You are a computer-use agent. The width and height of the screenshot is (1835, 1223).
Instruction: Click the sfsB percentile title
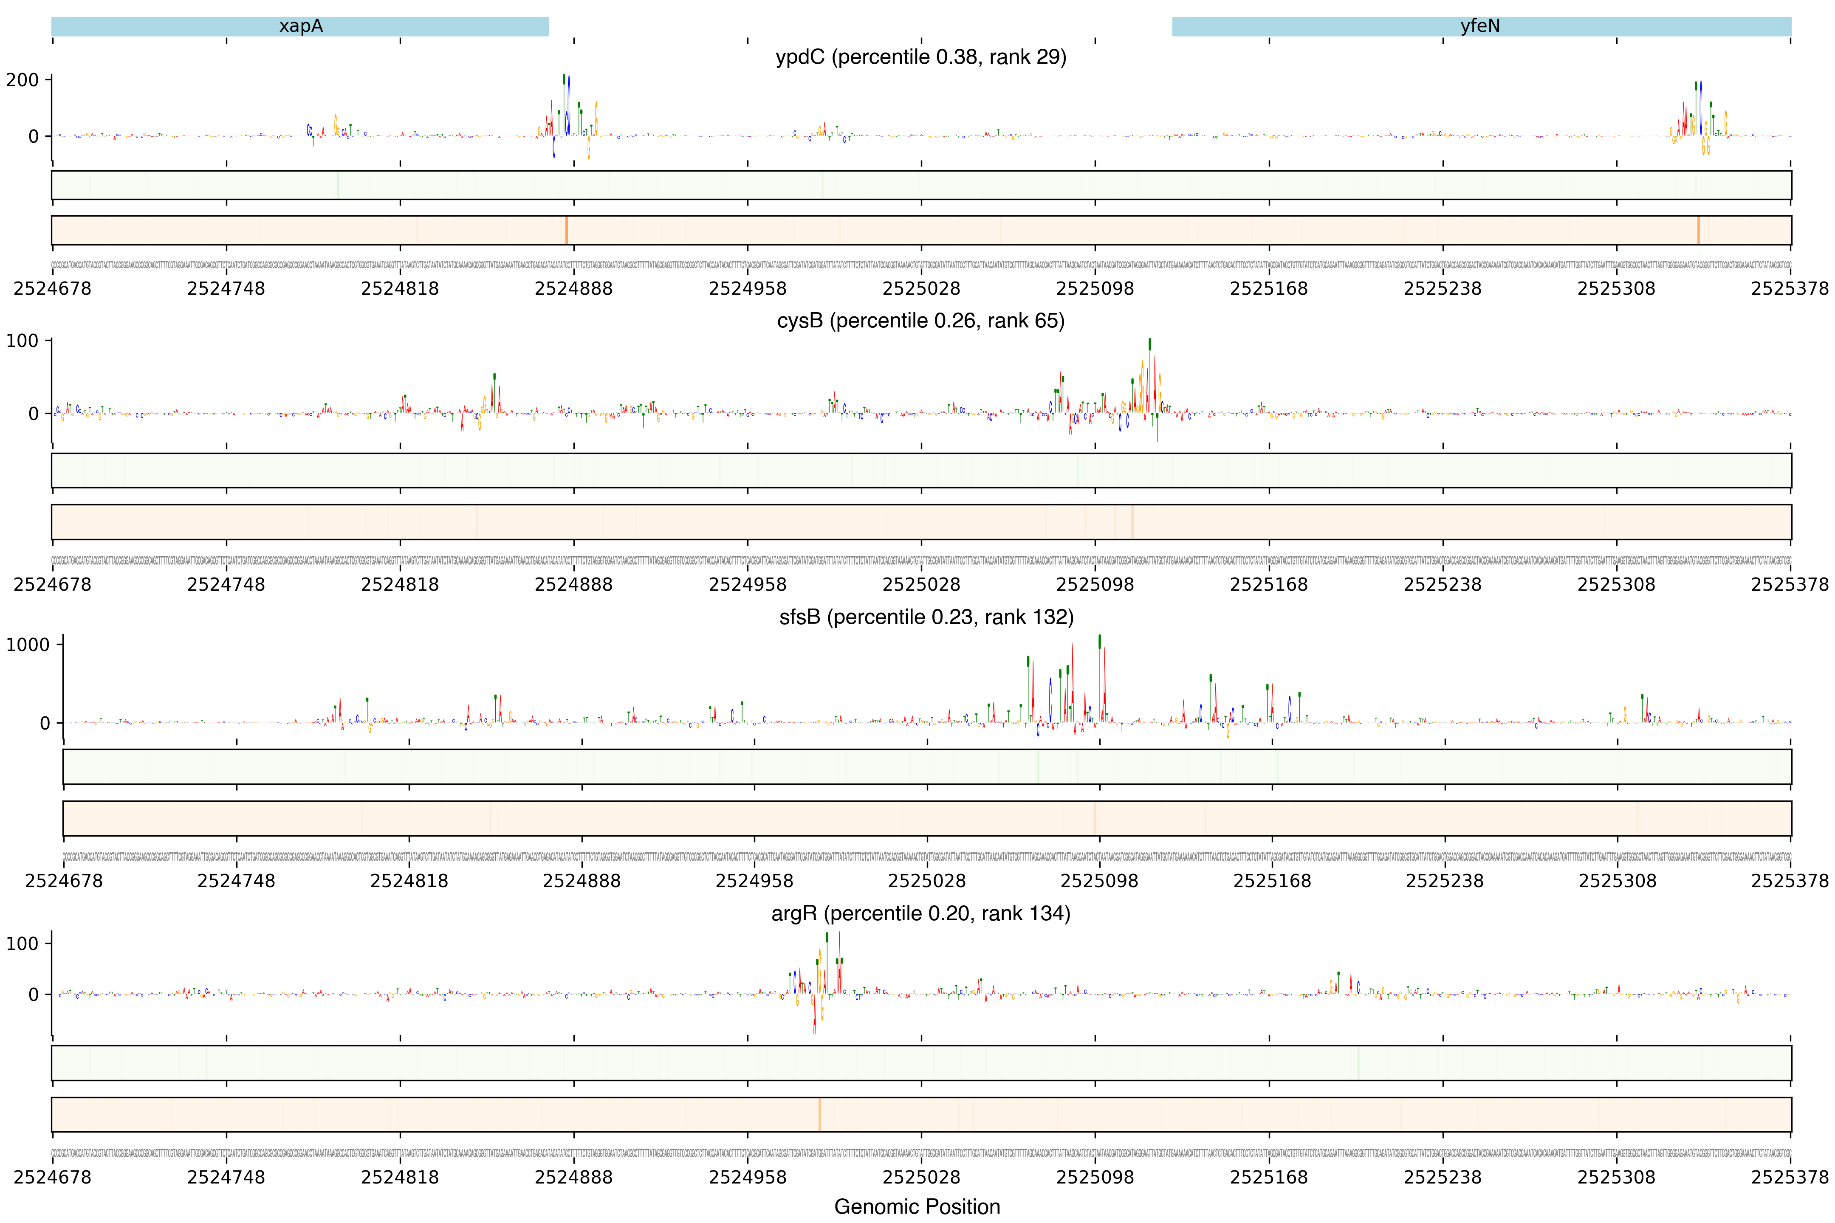tap(926, 617)
